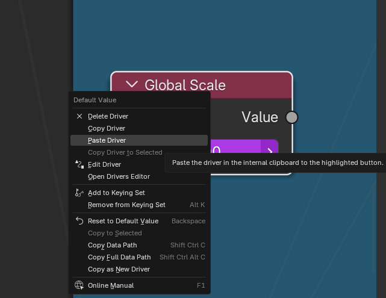
Task: Select Remove from Keying Set
Action: pos(139,205)
